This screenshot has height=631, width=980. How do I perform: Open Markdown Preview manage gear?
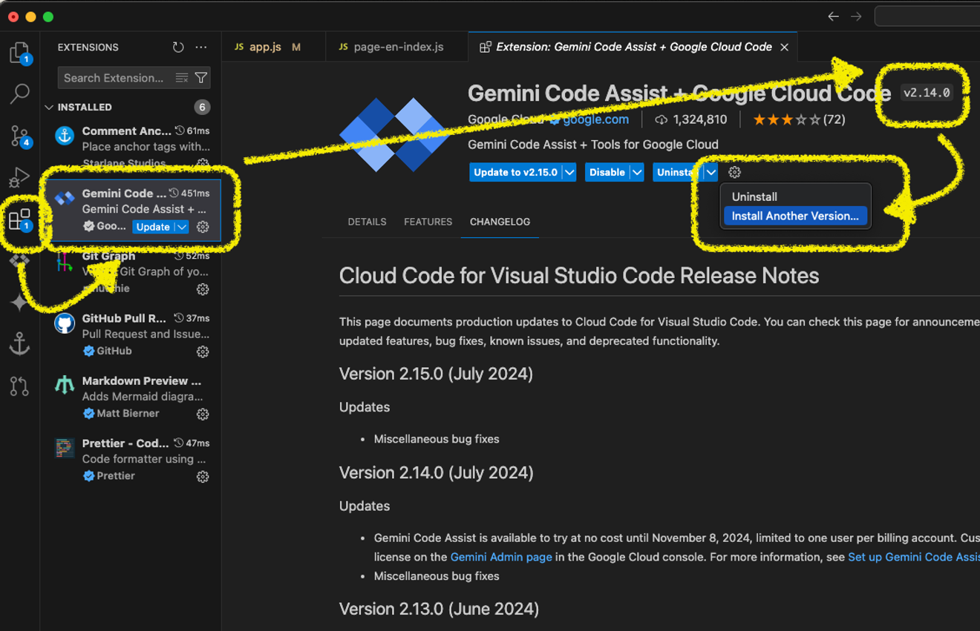(203, 414)
